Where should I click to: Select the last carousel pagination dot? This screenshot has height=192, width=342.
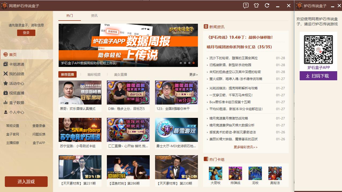pos(193,63)
